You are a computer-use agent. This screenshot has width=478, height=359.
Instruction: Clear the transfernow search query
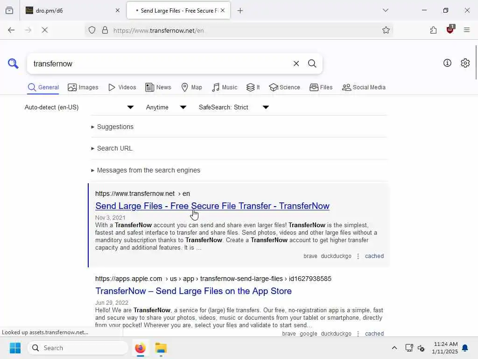click(x=296, y=64)
